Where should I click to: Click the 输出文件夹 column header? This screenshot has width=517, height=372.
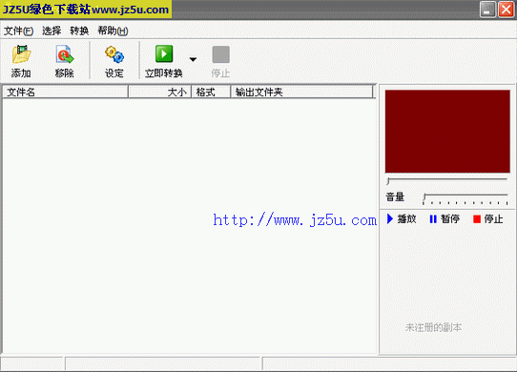tap(302, 92)
